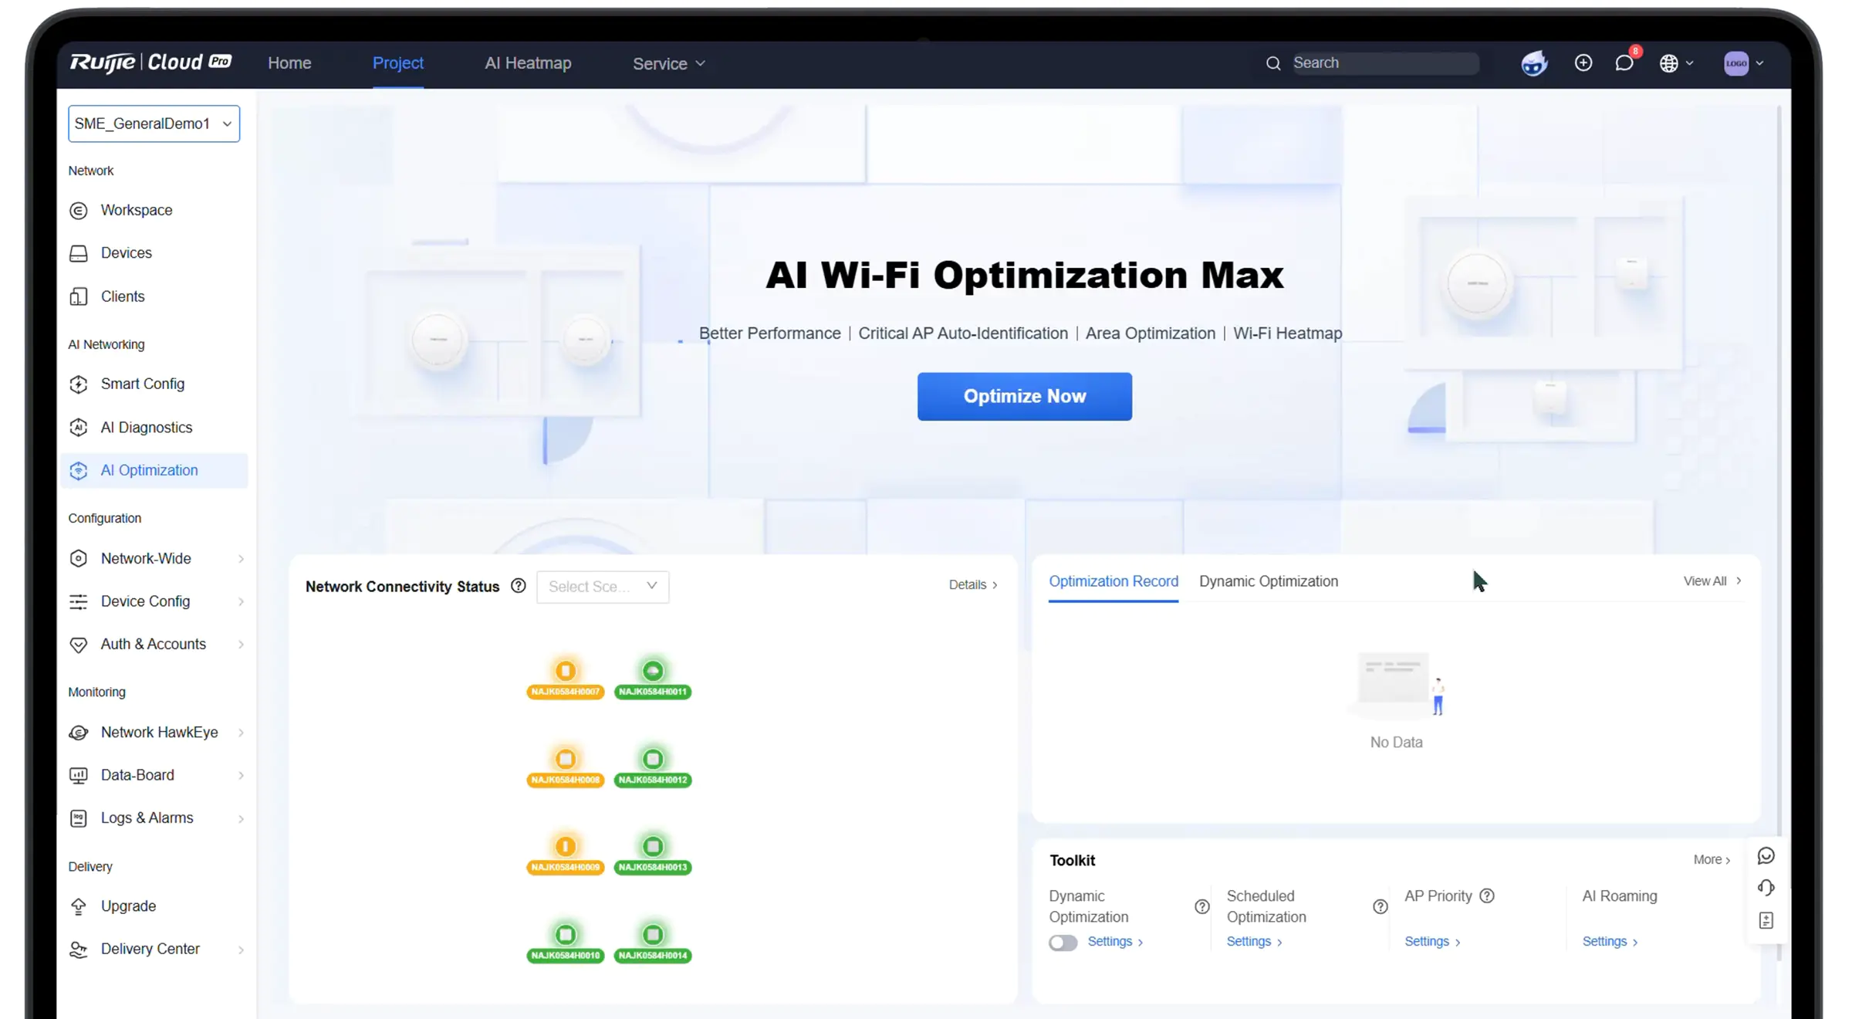
Task: Click the headset support icon on right edge
Action: (x=1766, y=888)
